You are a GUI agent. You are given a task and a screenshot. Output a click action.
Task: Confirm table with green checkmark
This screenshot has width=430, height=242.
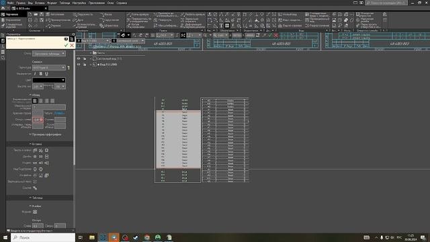tap(66, 45)
